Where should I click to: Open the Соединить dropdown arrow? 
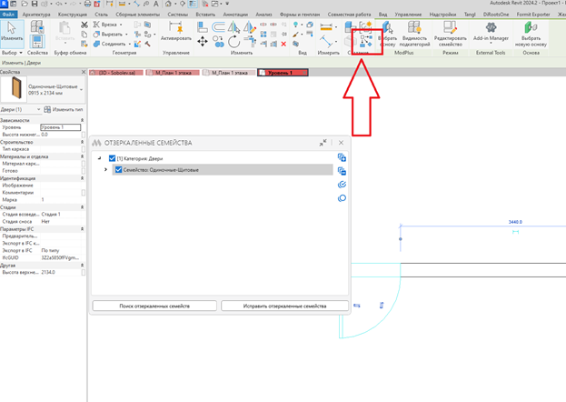click(130, 44)
